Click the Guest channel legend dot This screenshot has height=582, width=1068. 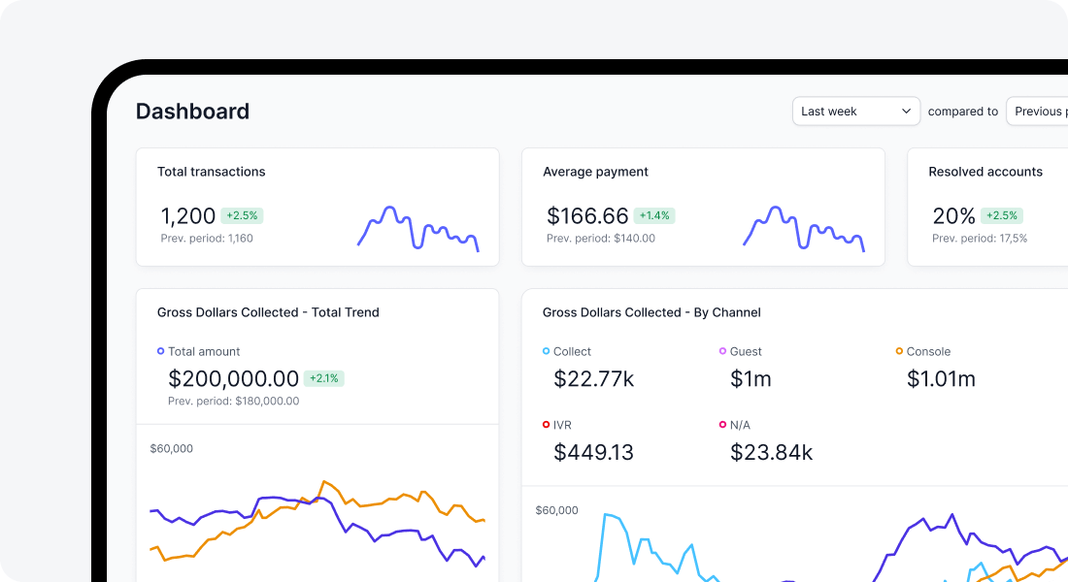(x=722, y=351)
